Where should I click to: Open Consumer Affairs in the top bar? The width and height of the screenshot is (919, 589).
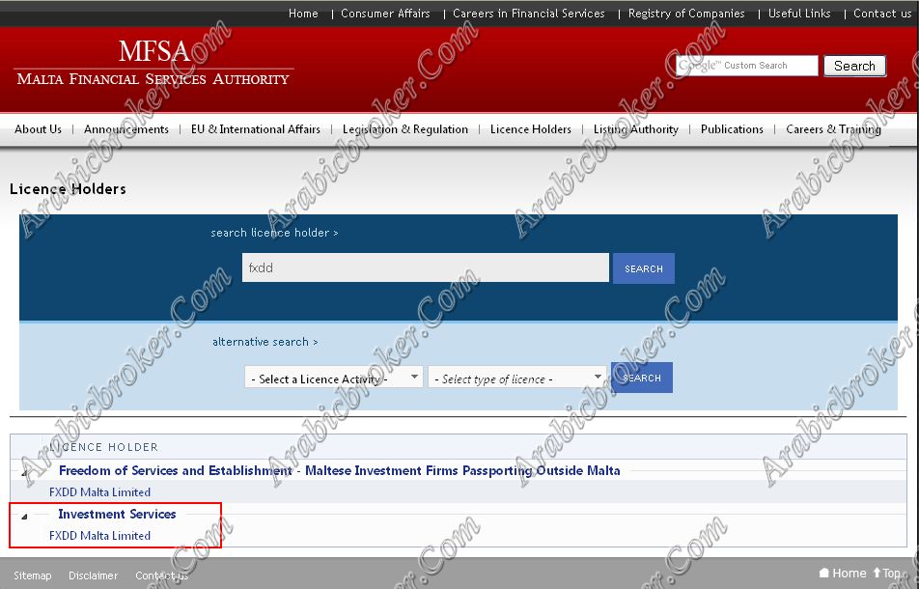[x=385, y=13]
